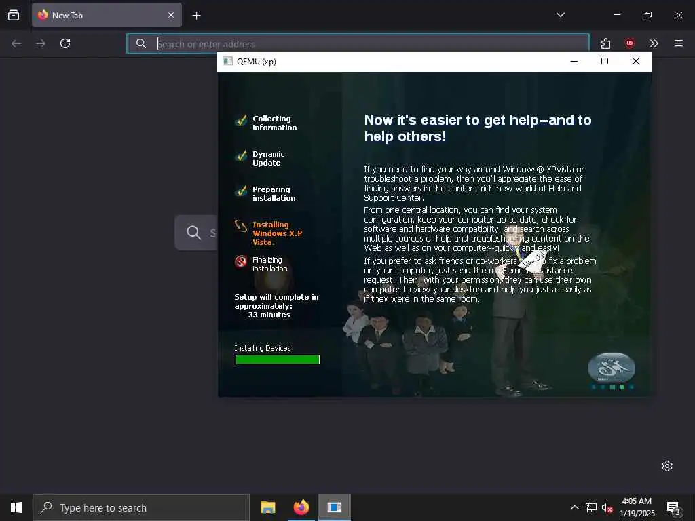Open New Tab personalize gear icon
Viewport: 695px width, 521px height.
click(667, 466)
